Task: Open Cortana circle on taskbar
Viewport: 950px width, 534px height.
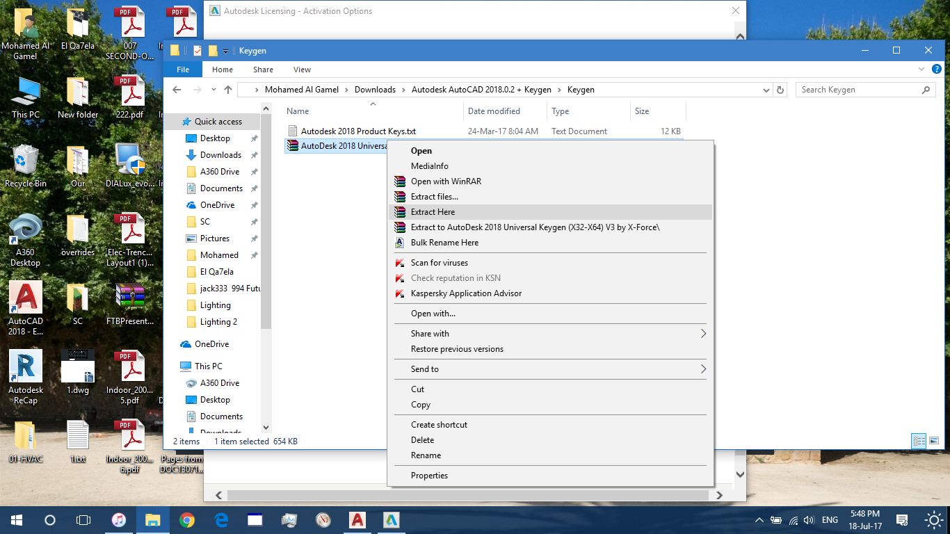Action: tap(49, 520)
